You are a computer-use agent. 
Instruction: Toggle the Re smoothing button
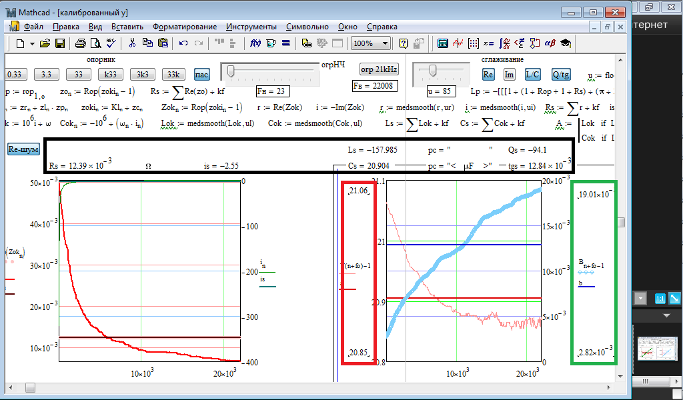pos(488,74)
